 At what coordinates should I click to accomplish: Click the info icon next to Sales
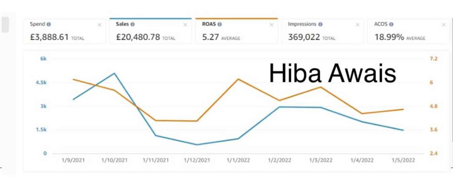tap(133, 24)
